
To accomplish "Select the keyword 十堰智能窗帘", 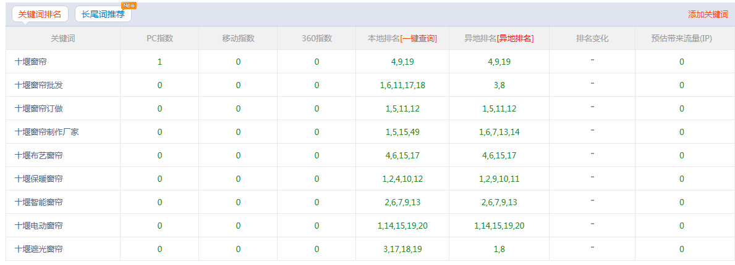I will [38, 202].
